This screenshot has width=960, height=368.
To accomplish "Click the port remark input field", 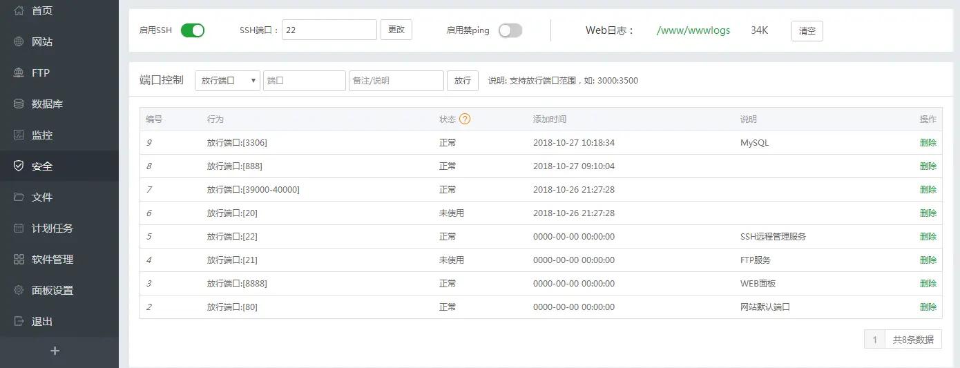I will pos(396,81).
